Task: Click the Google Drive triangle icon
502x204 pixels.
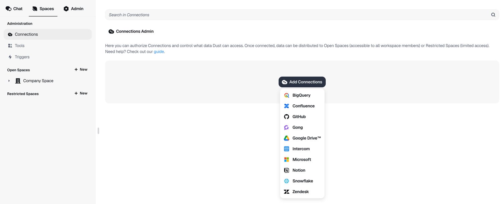Action: pyautogui.click(x=286, y=138)
